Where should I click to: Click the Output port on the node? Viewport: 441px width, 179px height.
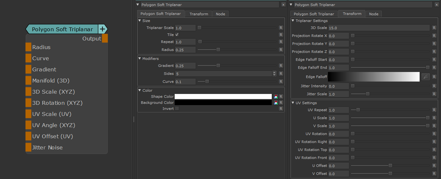(105, 39)
